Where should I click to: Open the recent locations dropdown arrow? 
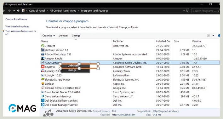[x=14, y=11]
